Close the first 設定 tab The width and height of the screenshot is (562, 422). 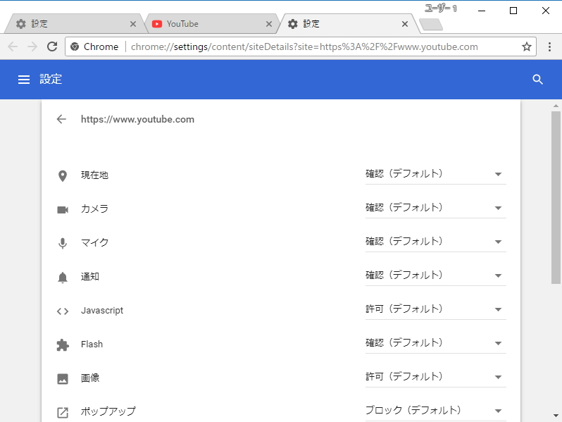133,24
